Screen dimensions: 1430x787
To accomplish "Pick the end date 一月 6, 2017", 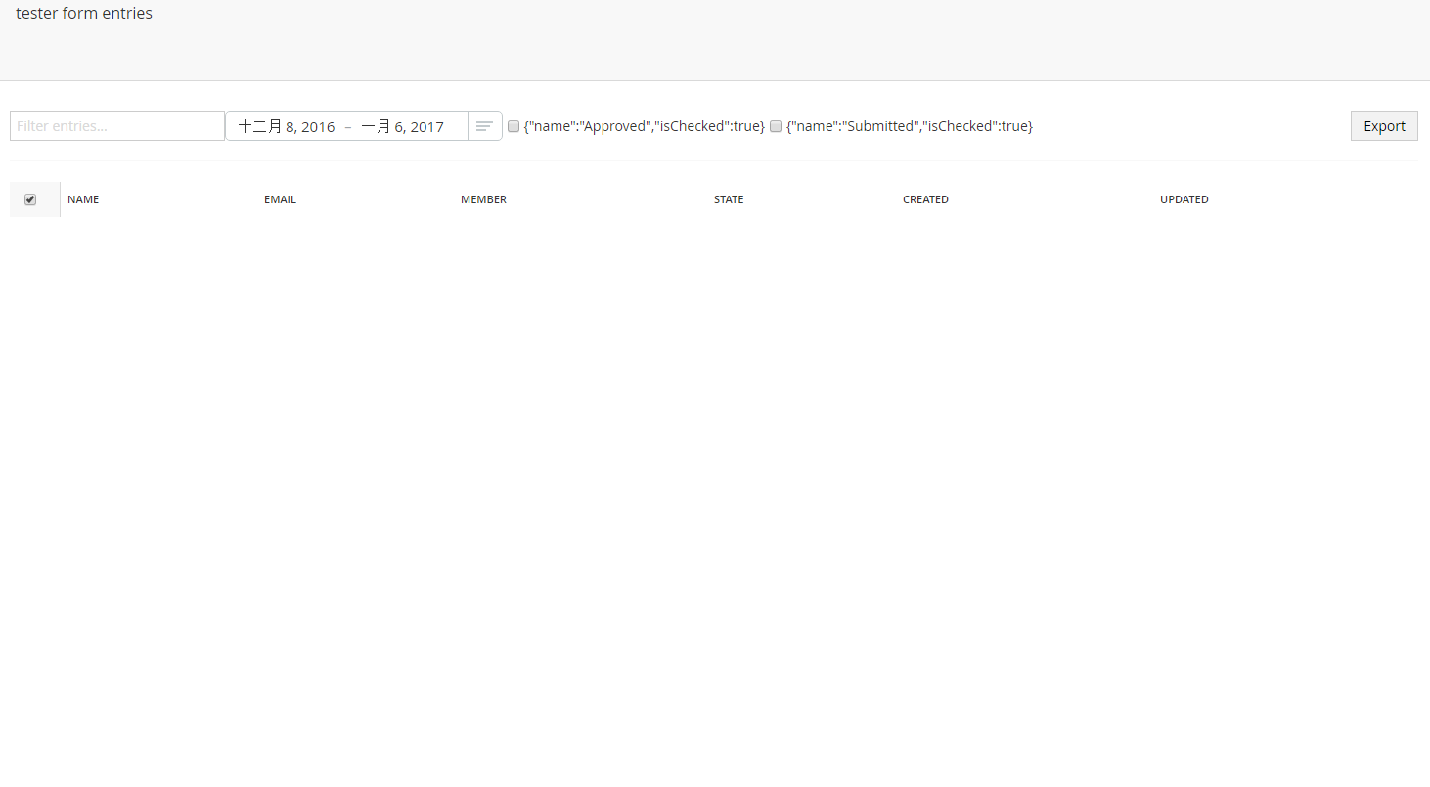I will coord(402,126).
